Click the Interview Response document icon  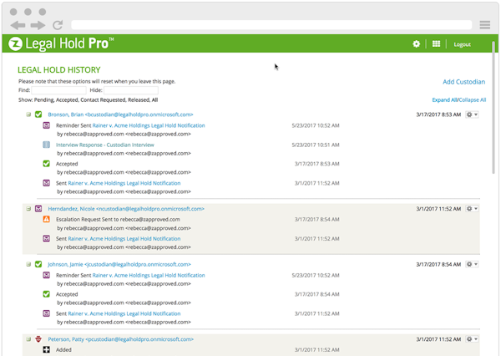pos(47,145)
